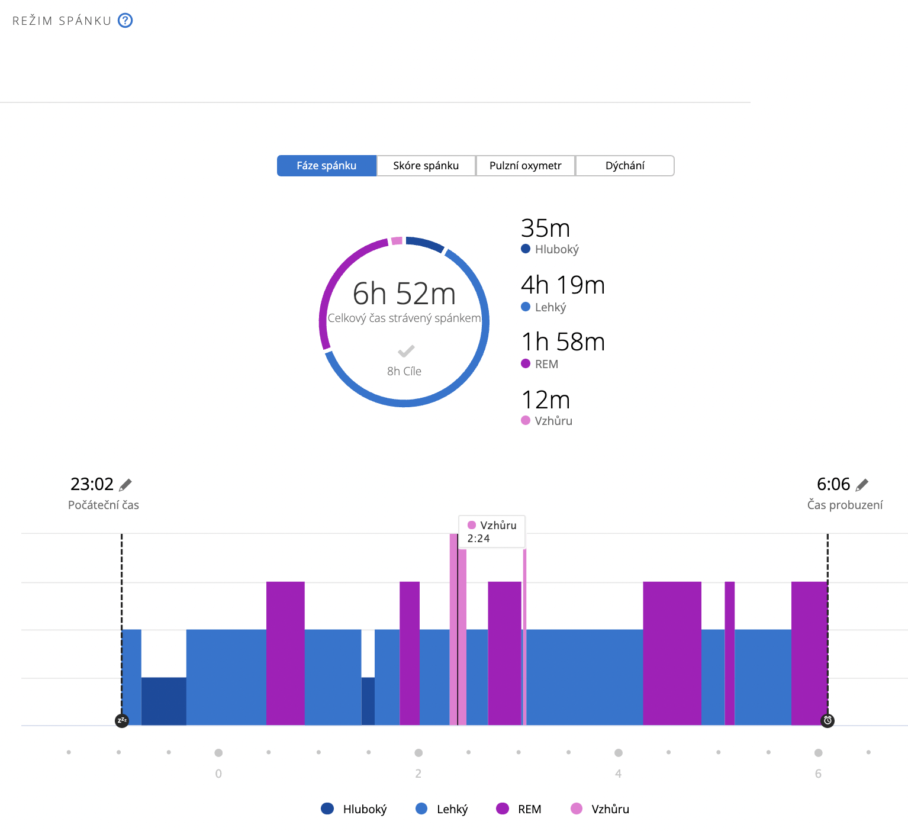Open the Režim spánku help icon

125,21
